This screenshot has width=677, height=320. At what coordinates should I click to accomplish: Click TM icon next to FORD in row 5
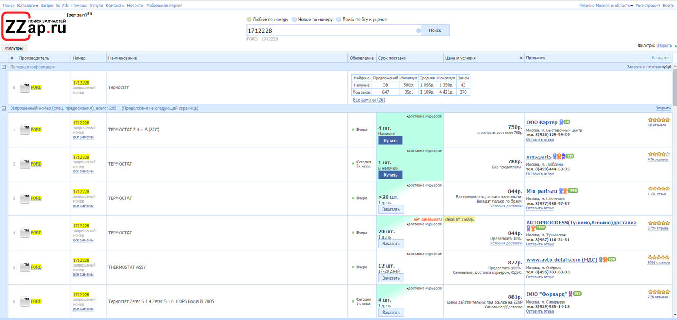click(x=24, y=267)
